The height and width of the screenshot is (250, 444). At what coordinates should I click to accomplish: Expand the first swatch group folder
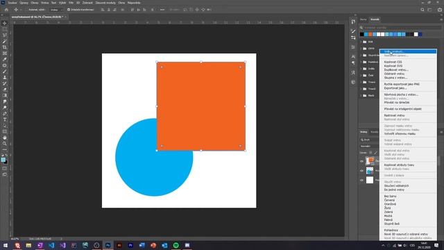coord(361,42)
